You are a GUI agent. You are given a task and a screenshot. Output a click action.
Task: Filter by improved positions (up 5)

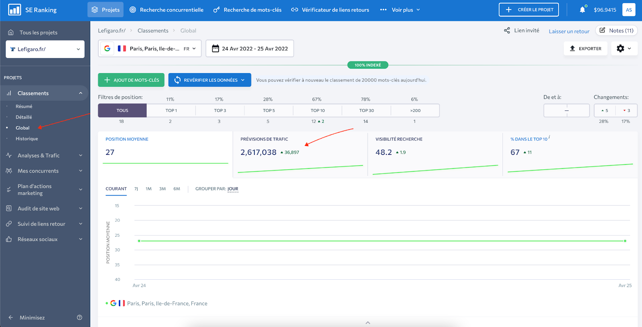click(x=605, y=110)
